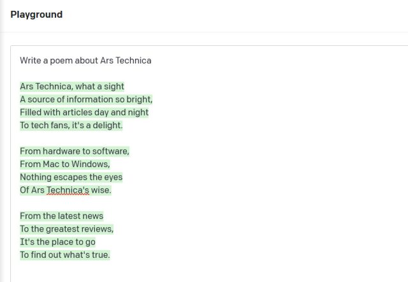Click the word "wise" ending the second stanza

coord(100,190)
